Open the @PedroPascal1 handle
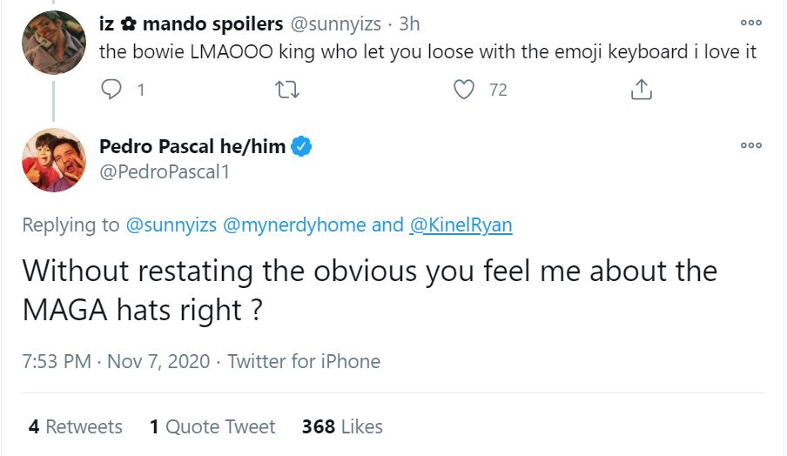The height and width of the screenshot is (456, 787). [165, 172]
